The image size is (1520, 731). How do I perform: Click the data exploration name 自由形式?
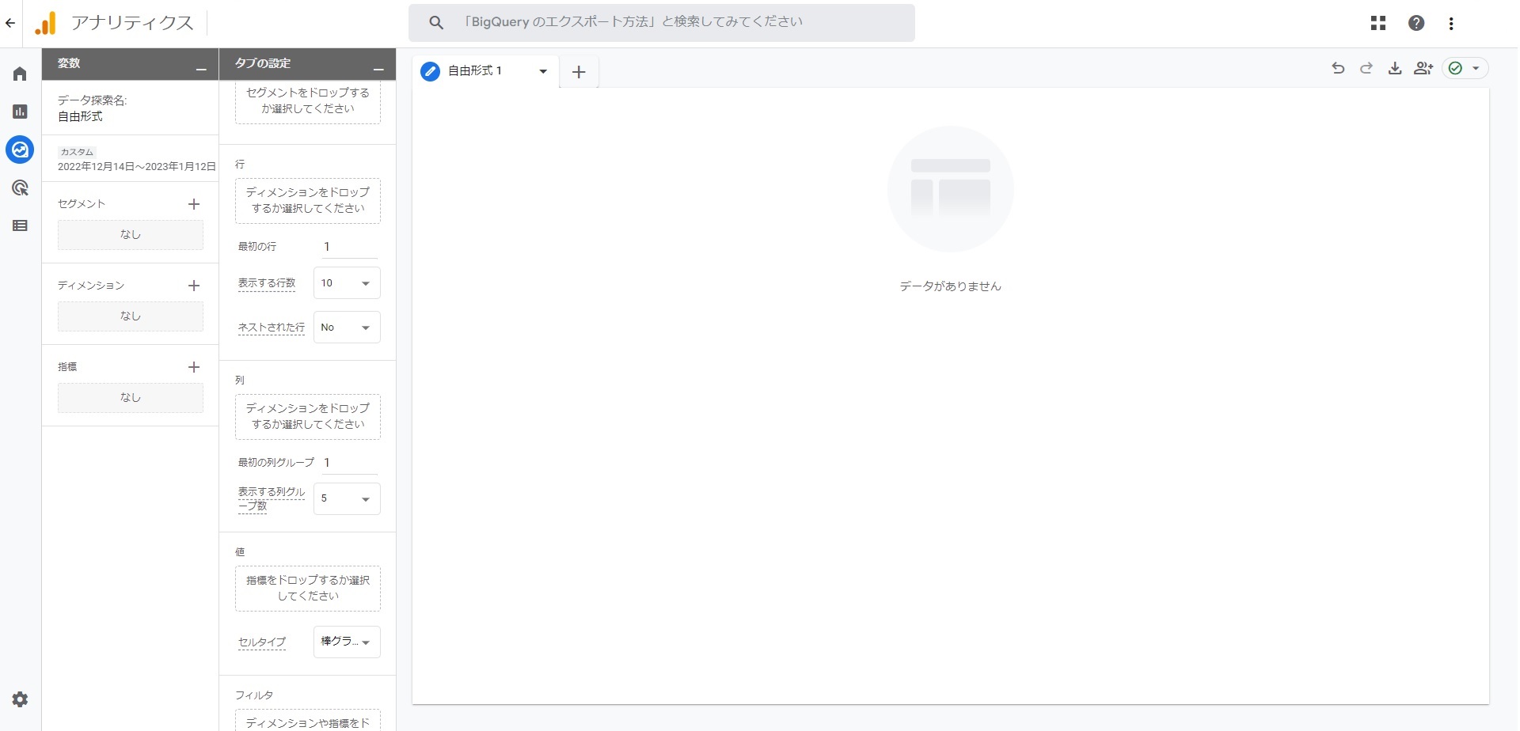point(80,116)
